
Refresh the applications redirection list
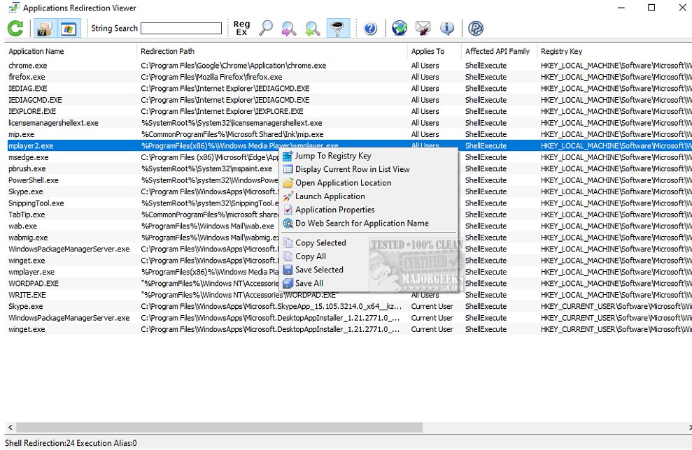pos(14,28)
